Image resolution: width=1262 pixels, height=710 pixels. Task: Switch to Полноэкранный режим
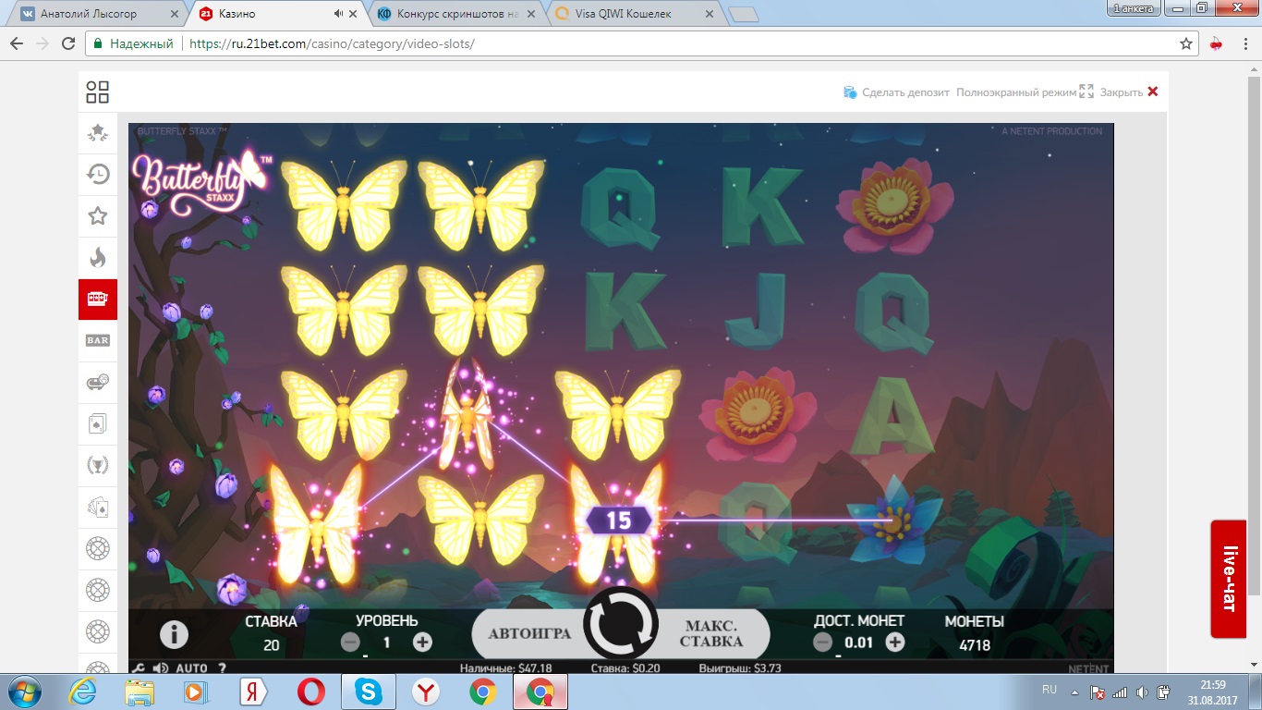1025,92
